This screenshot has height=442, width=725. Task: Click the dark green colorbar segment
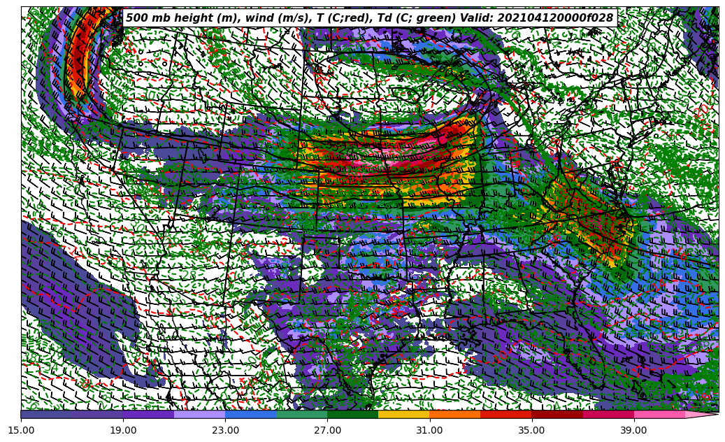352,414
